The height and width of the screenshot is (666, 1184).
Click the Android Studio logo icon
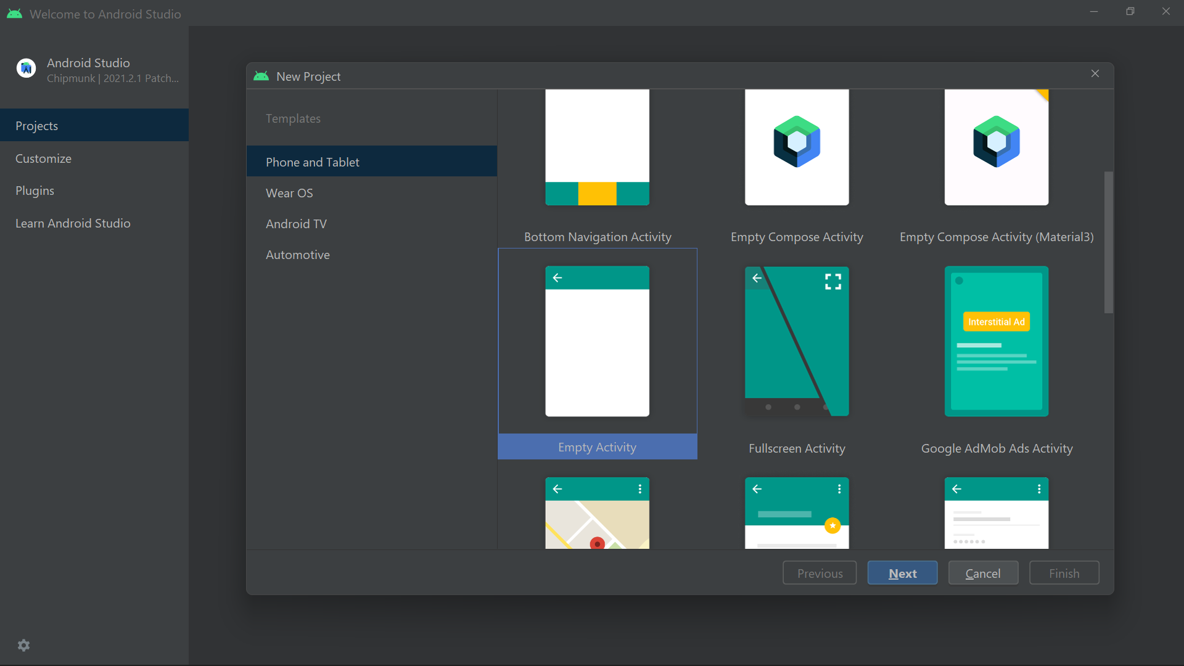click(26, 68)
